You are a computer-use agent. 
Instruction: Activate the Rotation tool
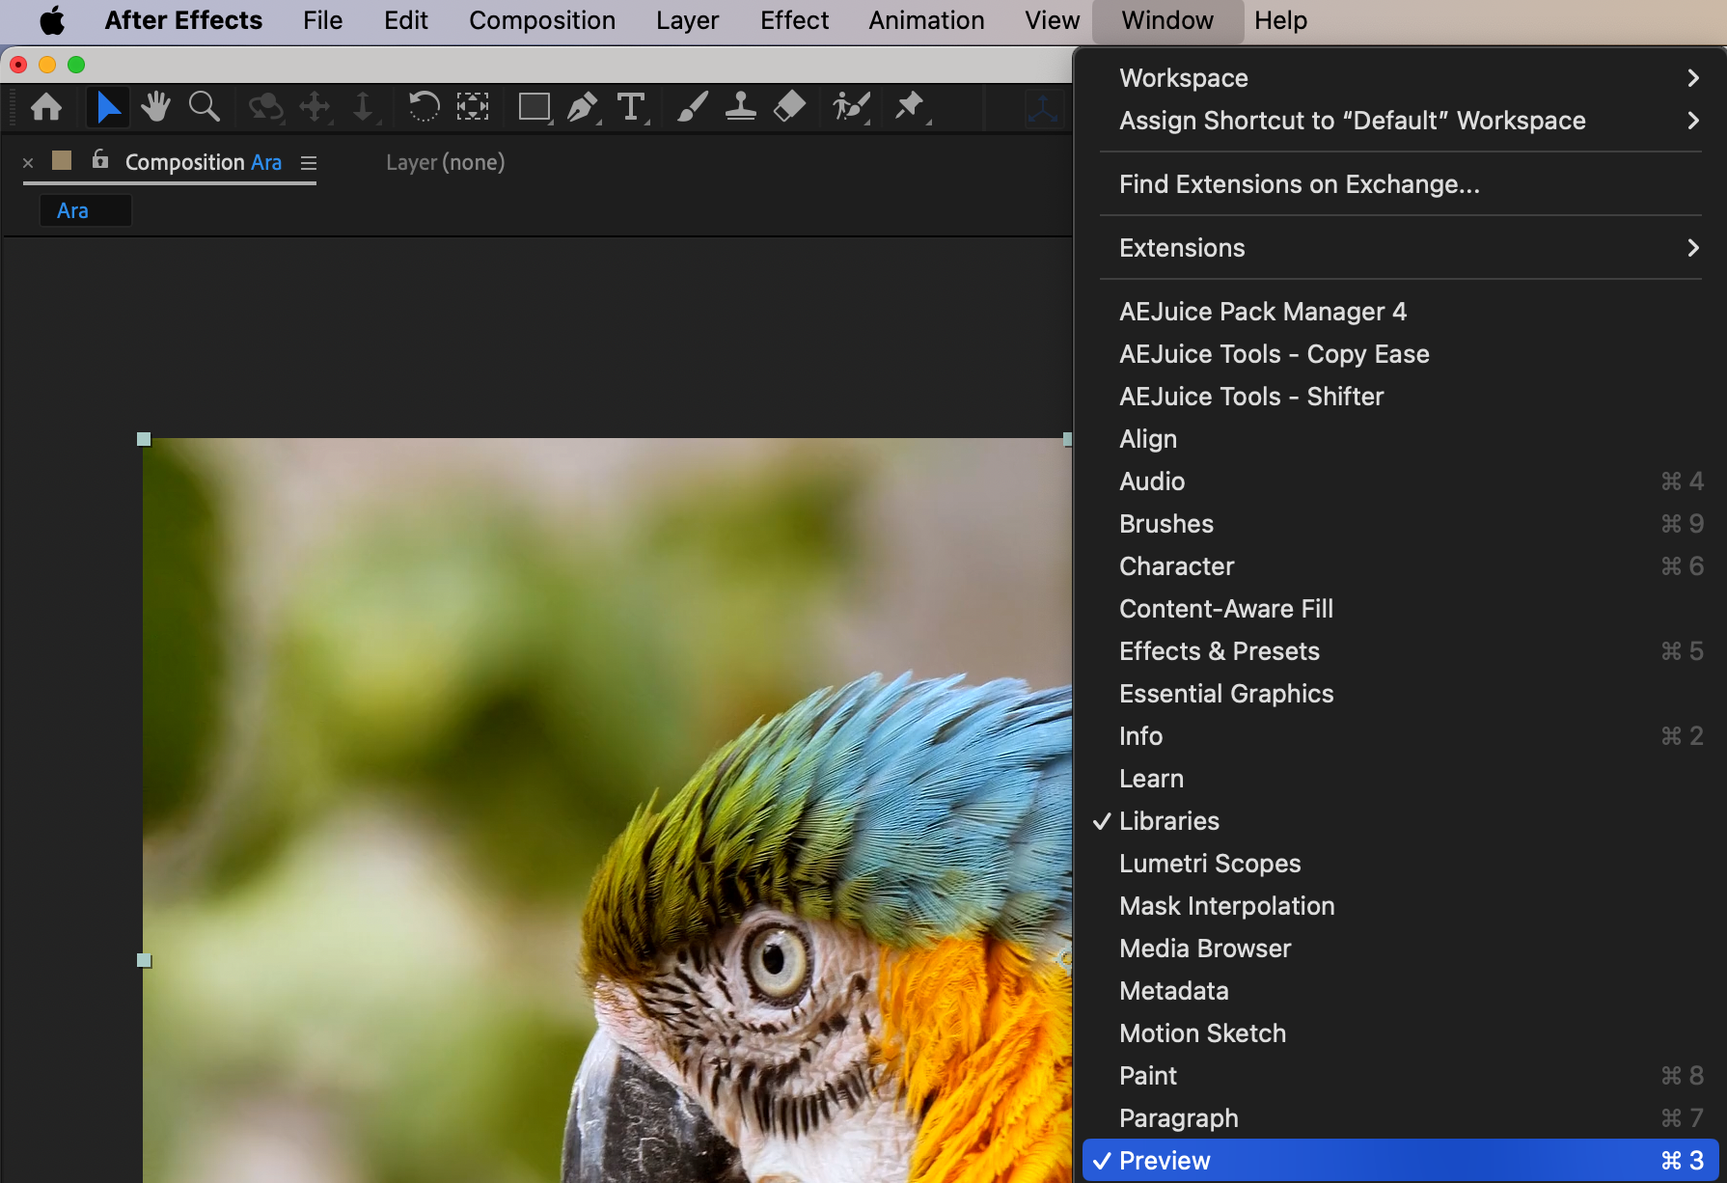[x=424, y=107]
